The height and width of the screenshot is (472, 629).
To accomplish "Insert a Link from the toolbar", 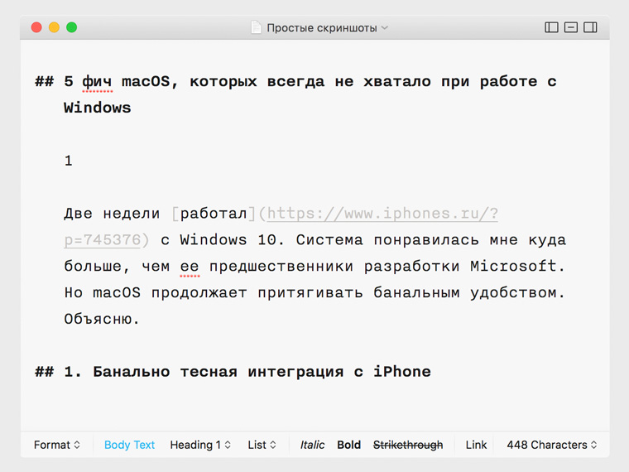I will [476, 445].
